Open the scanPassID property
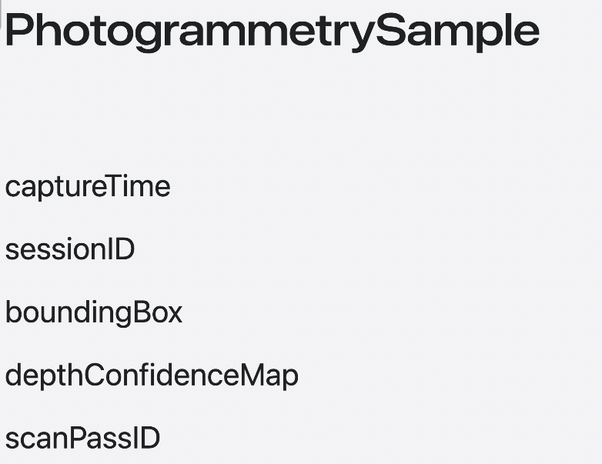The height and width of the screenshot is (464, 602). 82,439
